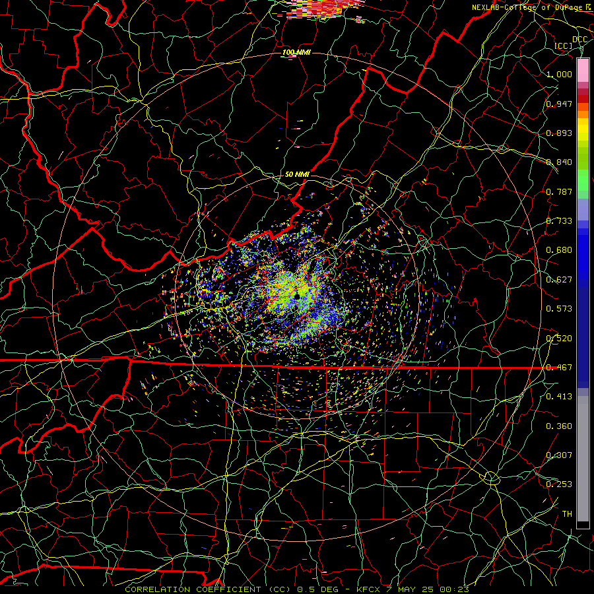Select the 0.680 legend value
This screenshot has width=594, height=594.
[559, 250]
